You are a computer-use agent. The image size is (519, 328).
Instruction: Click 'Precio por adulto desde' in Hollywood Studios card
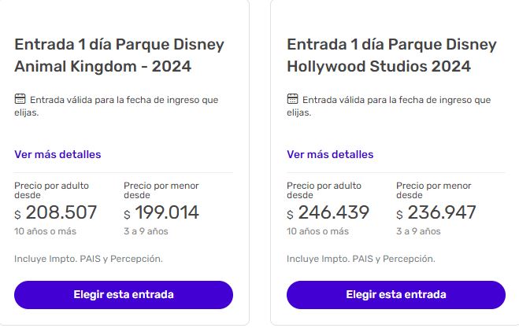(x=324, y=190)
